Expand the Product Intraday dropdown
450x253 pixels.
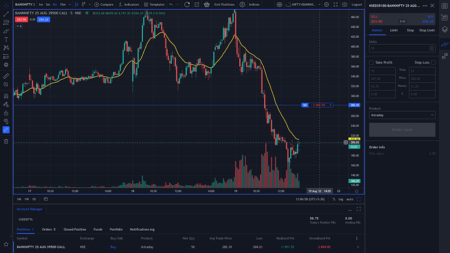pos(402,115)
